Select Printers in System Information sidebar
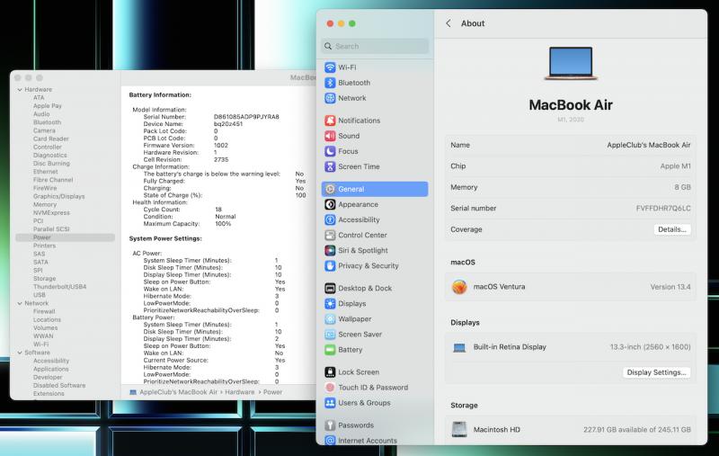 click(44, 246)
